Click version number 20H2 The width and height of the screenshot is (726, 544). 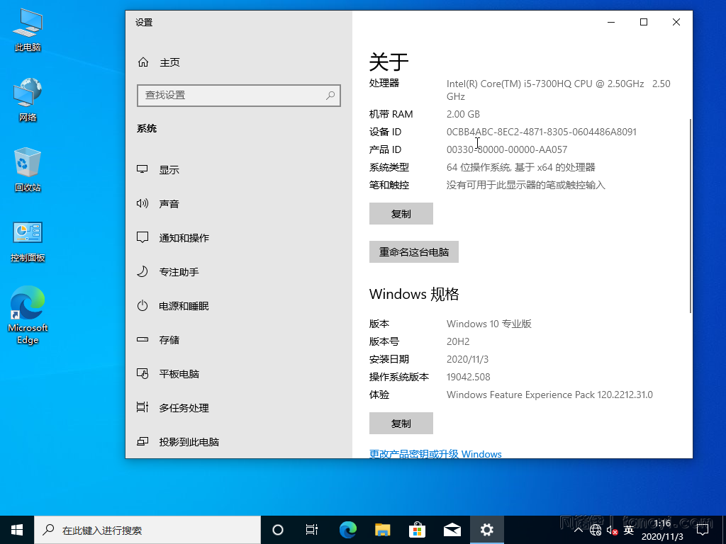tap(458, 341)
